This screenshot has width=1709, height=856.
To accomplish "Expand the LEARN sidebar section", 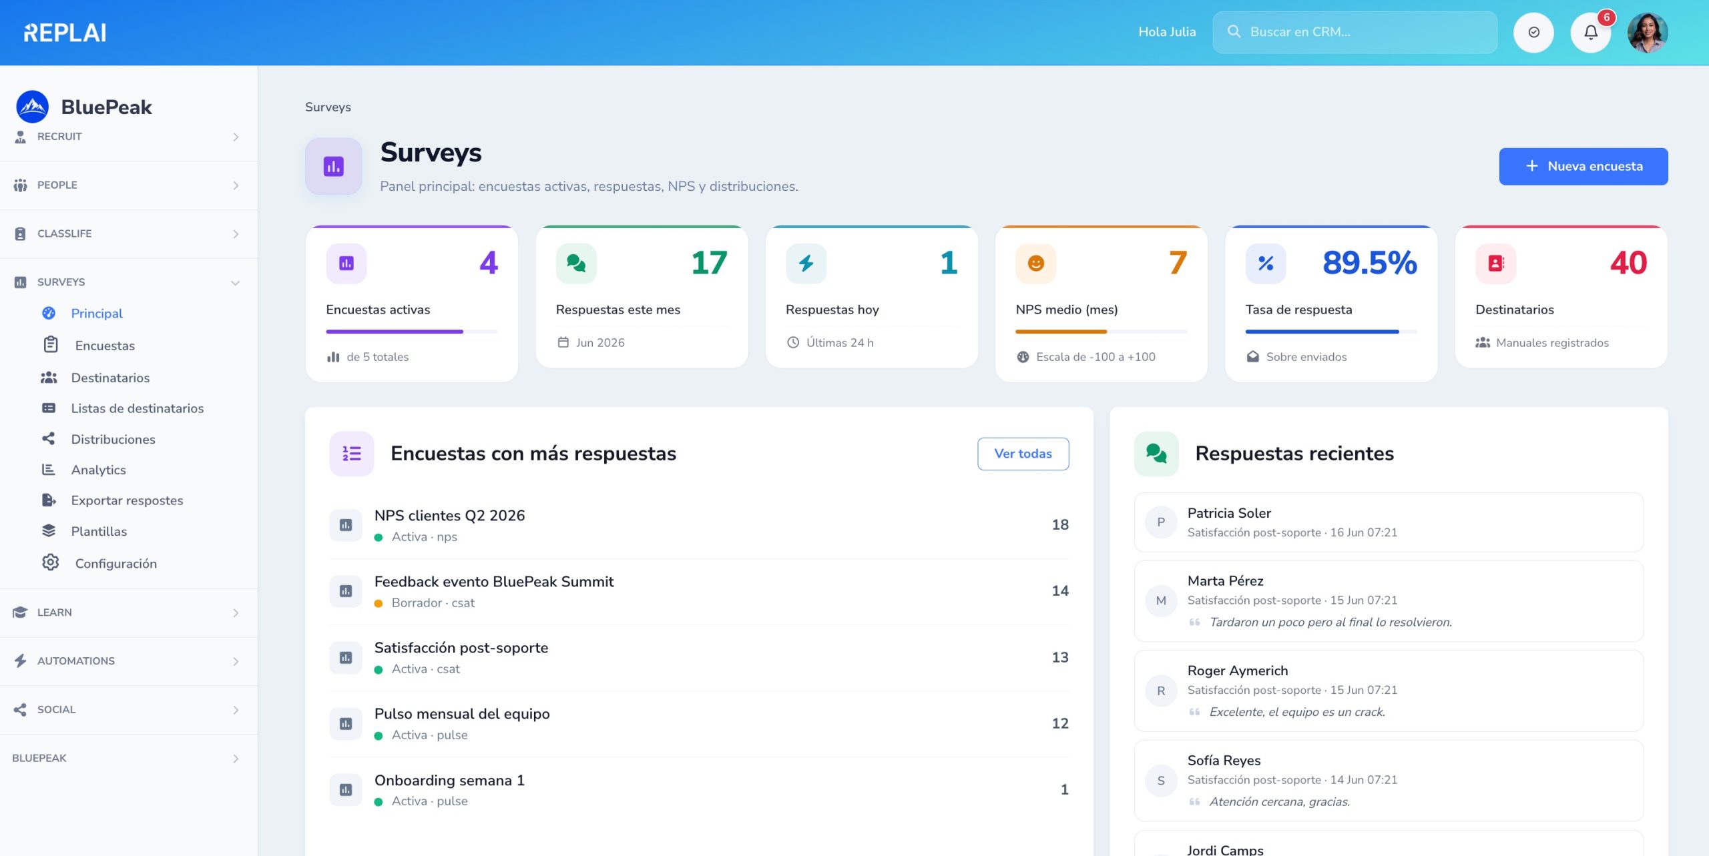I will click(129, 612).
